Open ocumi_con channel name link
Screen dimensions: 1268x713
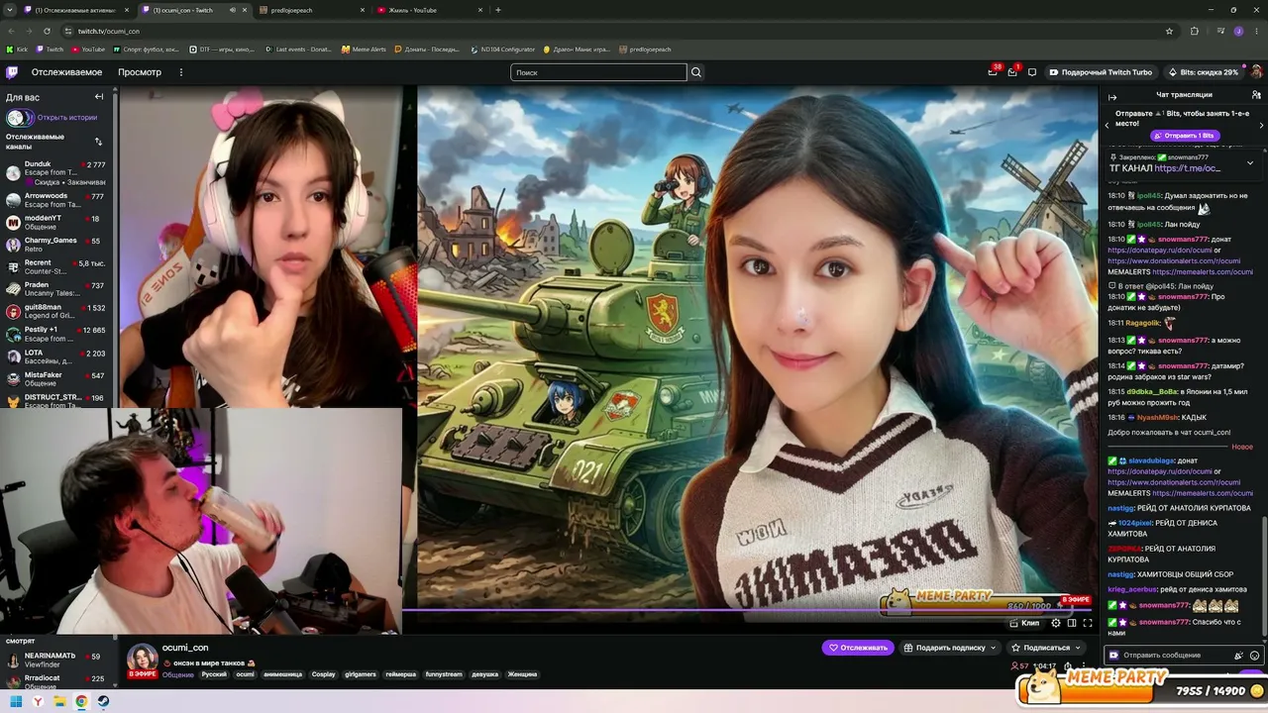click(185, 648)
